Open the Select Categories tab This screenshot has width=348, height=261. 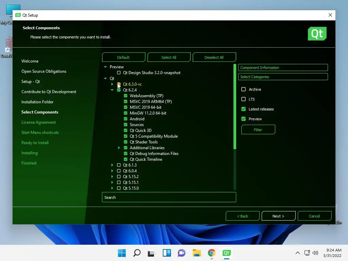point(283,77)
